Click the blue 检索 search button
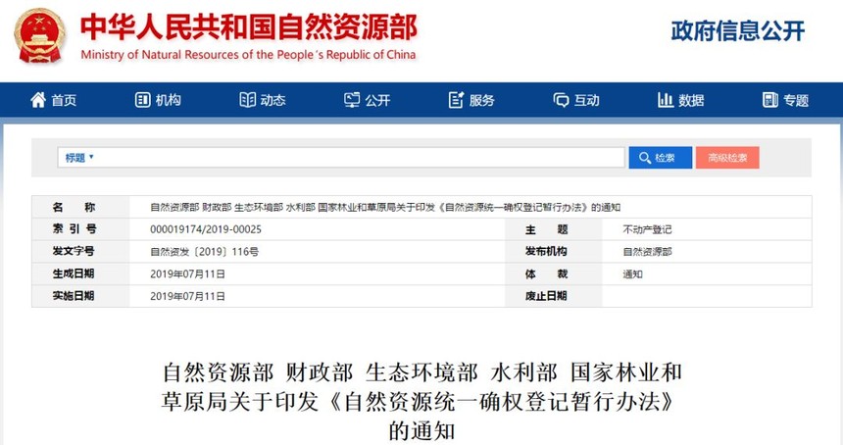The width and height of the screenshot is (843, 445). point(661,158)
